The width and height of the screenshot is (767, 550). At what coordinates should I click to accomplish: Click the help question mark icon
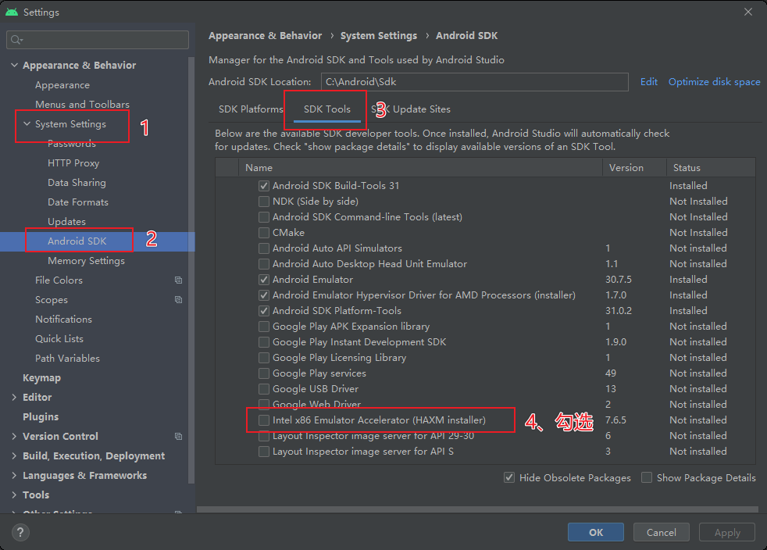click(20, 532)
